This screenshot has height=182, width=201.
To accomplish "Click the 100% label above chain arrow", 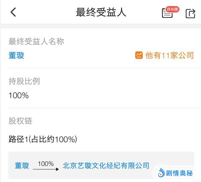I will coord(46,163).
